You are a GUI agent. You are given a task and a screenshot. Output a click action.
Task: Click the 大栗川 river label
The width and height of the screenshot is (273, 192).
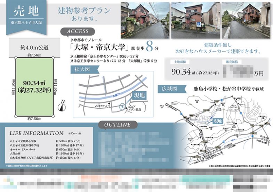point(116,95)
